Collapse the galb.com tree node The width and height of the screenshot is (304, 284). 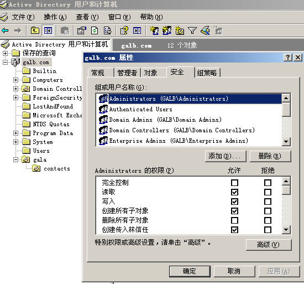point(5,62)
